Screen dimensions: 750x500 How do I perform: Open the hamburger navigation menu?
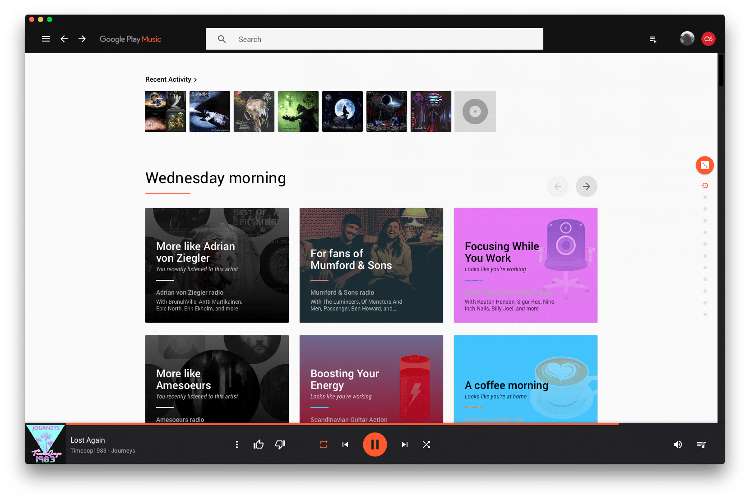[x=46, y=39]
